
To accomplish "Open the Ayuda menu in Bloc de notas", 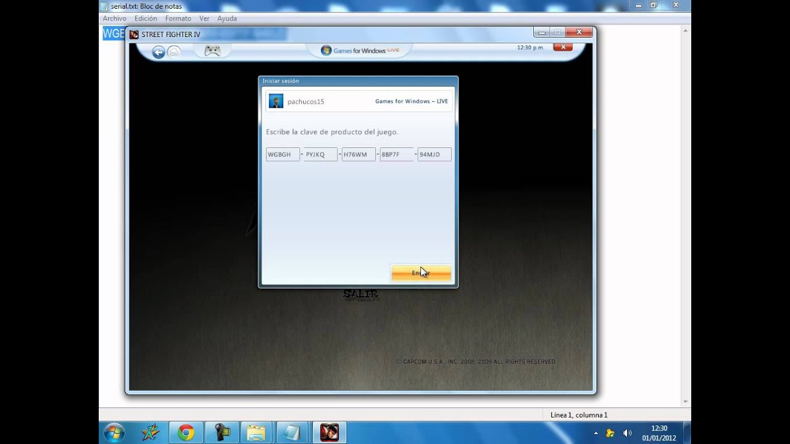I will click(x=227, y=18).
